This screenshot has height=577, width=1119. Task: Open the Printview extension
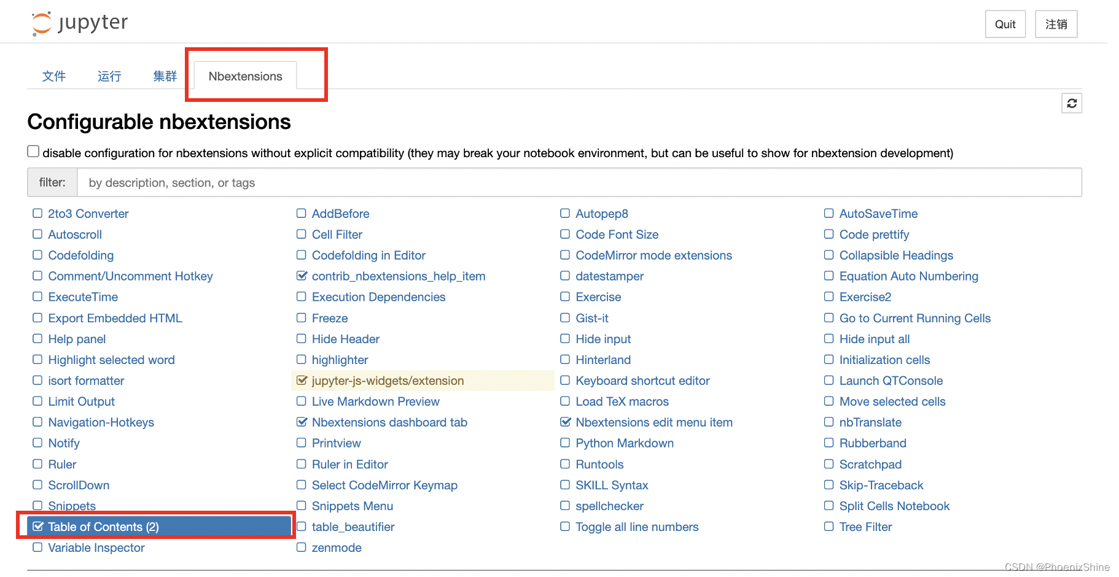336,443
